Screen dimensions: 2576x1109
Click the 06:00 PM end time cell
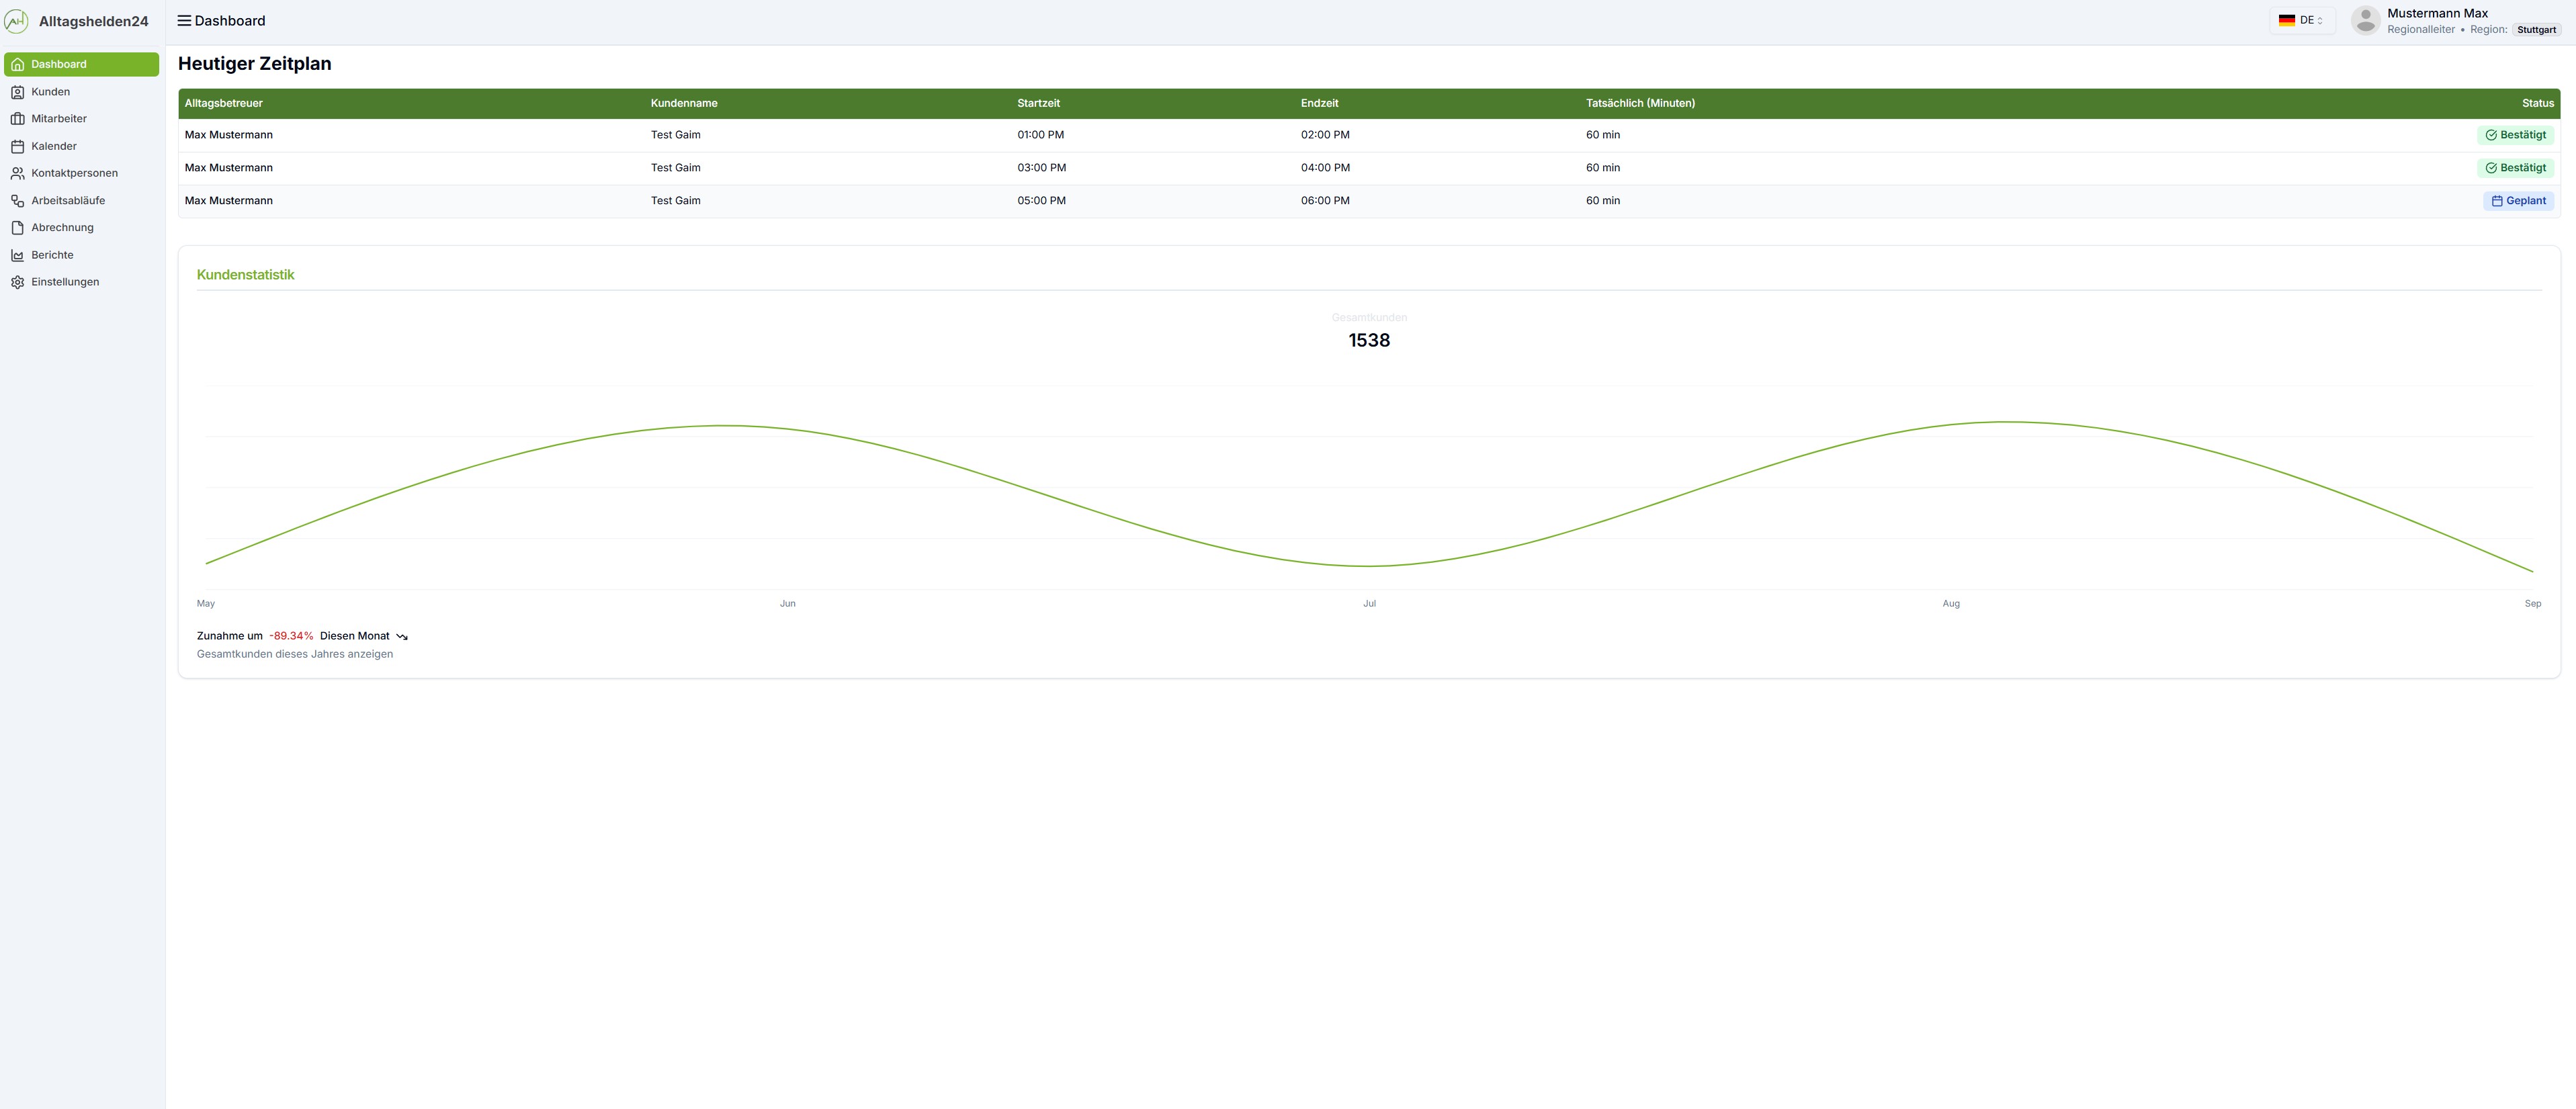(1325, 201)
